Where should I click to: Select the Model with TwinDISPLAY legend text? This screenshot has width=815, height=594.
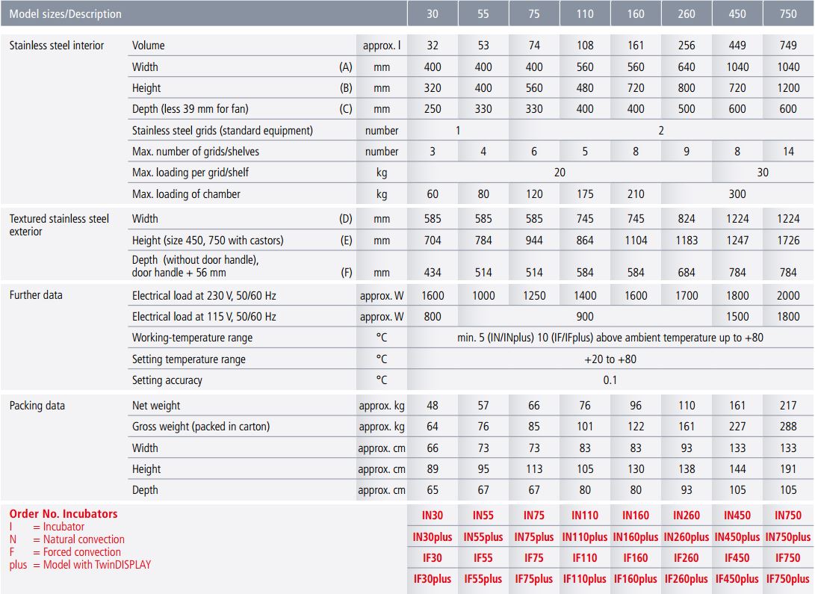(96, 565)
